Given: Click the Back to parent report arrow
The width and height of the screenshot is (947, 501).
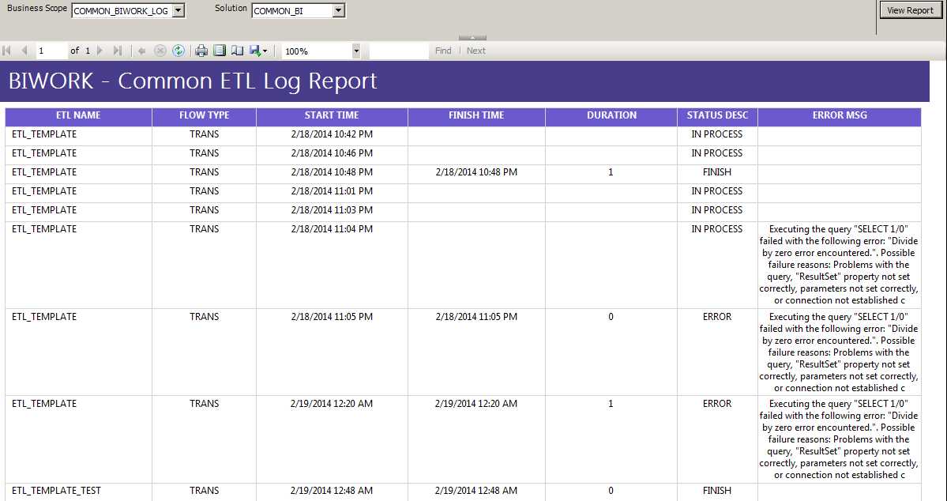Looking at the screenshot, I should 142,51.
